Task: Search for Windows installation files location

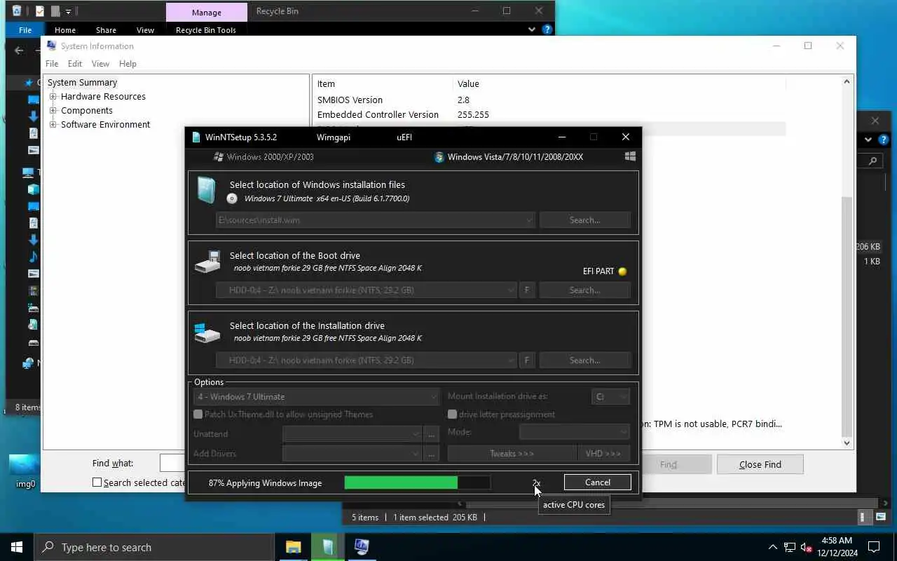Action: point(584,220)
